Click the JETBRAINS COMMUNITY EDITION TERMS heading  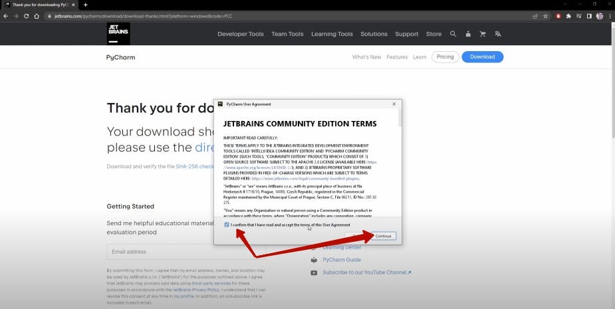tap(300, 124)
